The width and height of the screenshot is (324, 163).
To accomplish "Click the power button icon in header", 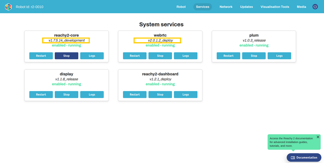I will pos(315,7).
